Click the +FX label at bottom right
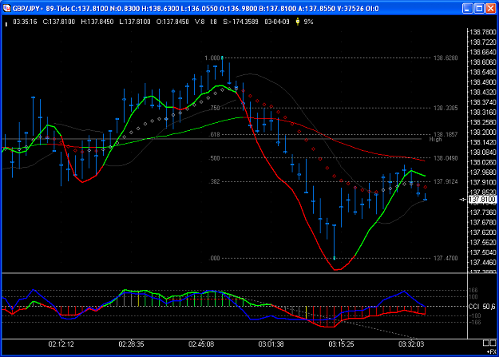This screenshot has width=499, height=357. point(492,351)
